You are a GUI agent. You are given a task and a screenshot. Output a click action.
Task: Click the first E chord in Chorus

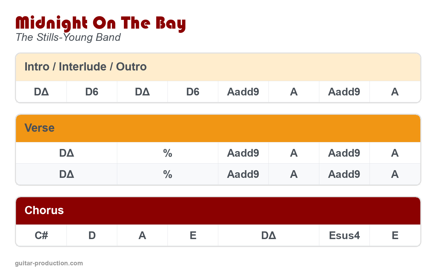click(193, 235)
